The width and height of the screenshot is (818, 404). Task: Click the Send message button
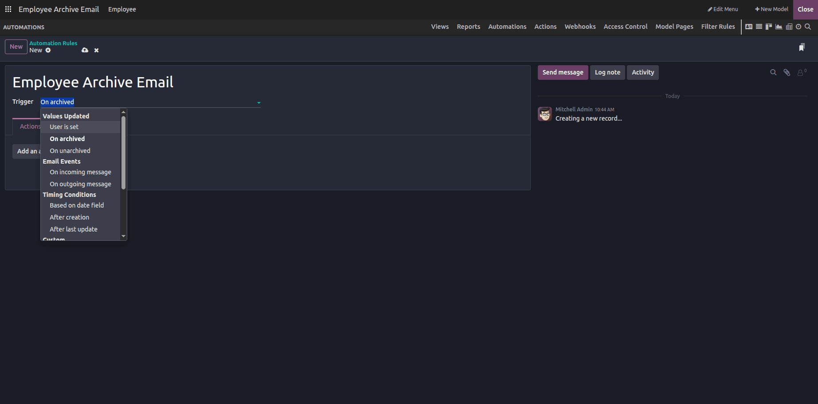[x=563, y=72]
